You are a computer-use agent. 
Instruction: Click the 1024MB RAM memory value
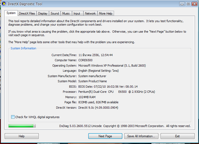[87, 97]
